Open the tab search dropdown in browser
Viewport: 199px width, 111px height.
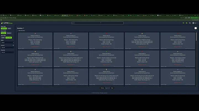pyautogui.click(x=1, y=15)
